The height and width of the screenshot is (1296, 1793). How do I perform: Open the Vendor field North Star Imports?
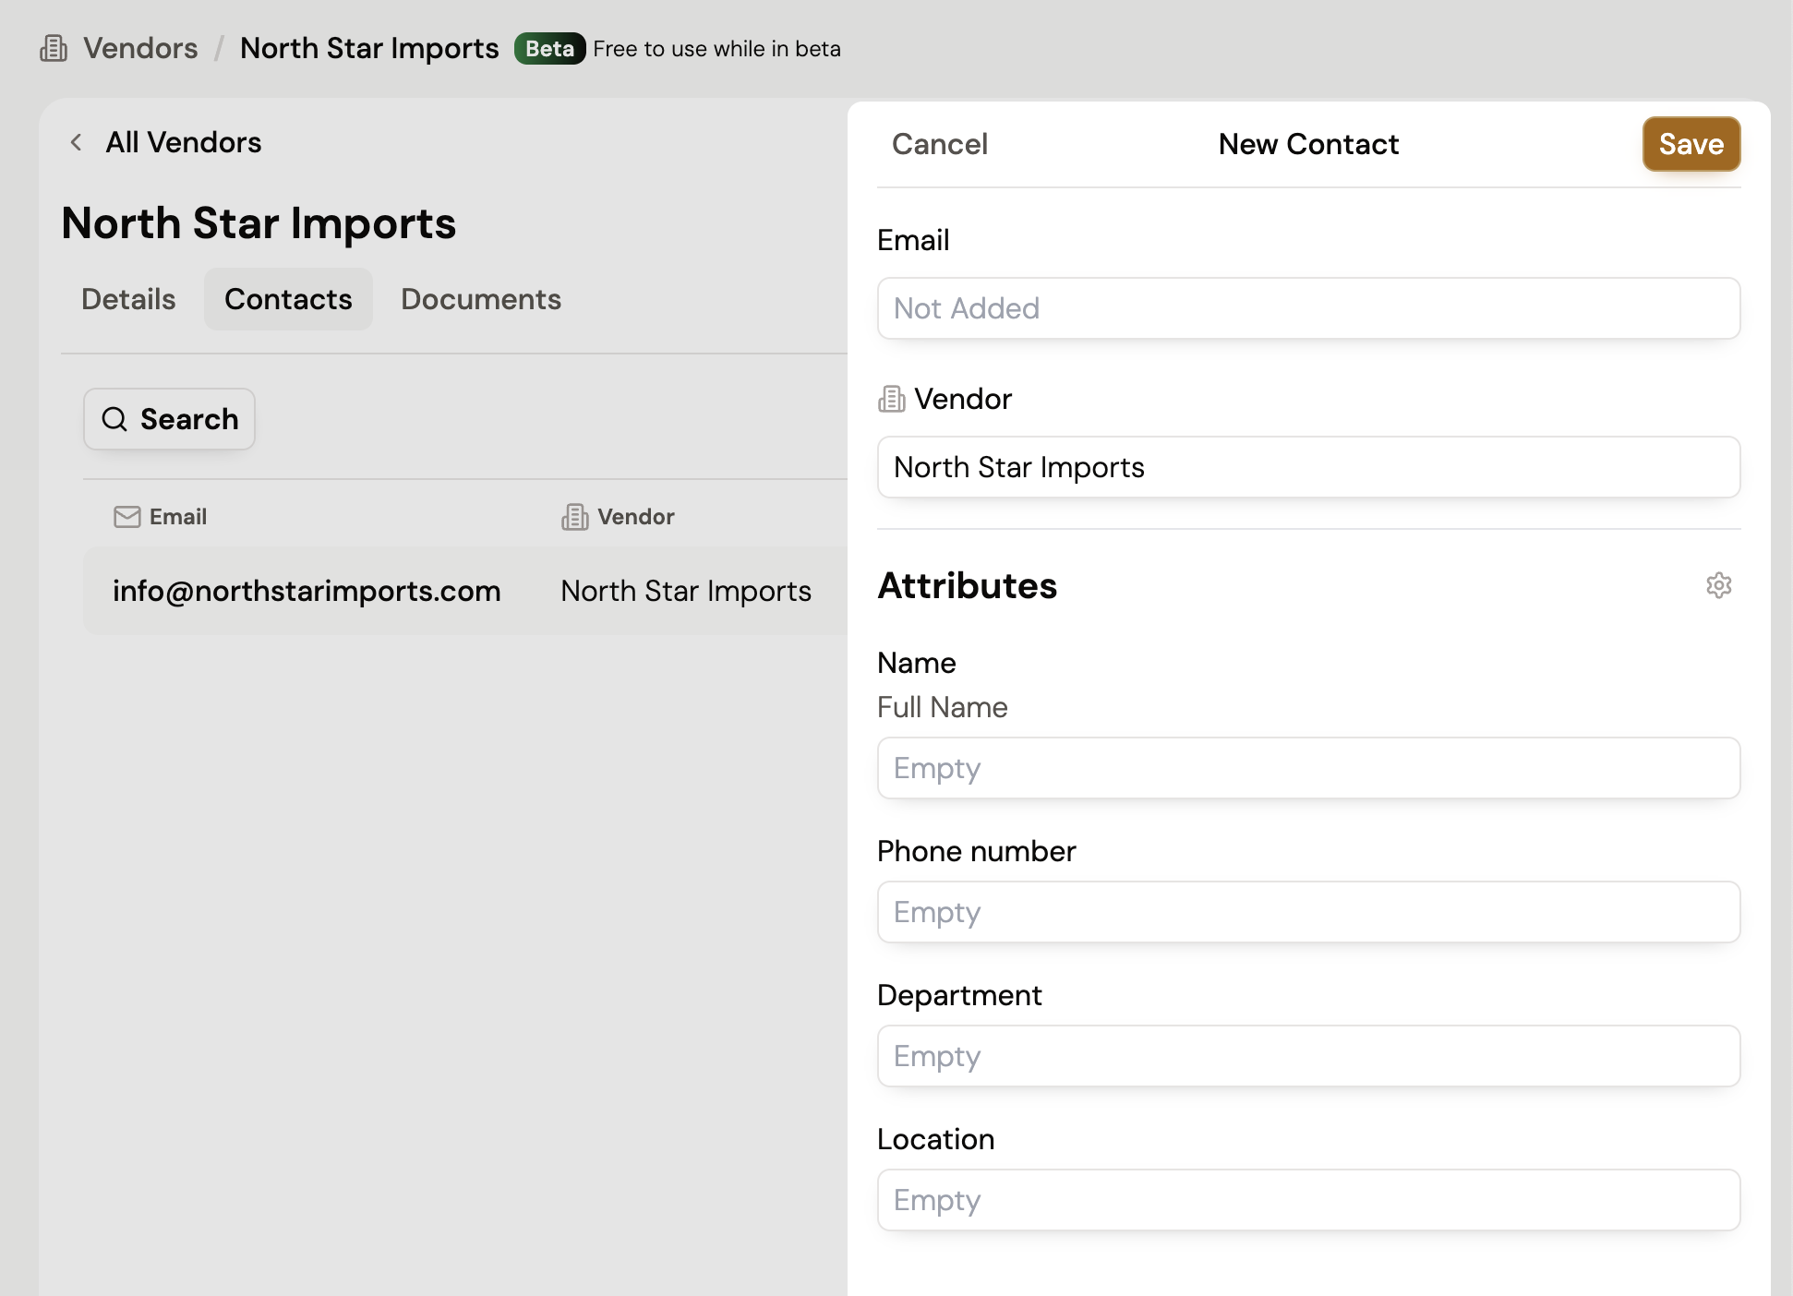coord(1307,467)
